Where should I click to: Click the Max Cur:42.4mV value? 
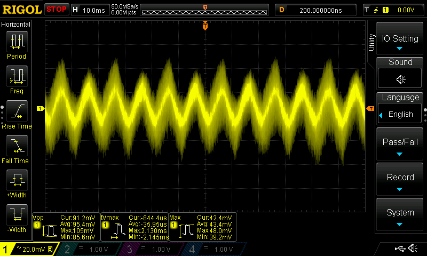215,218
